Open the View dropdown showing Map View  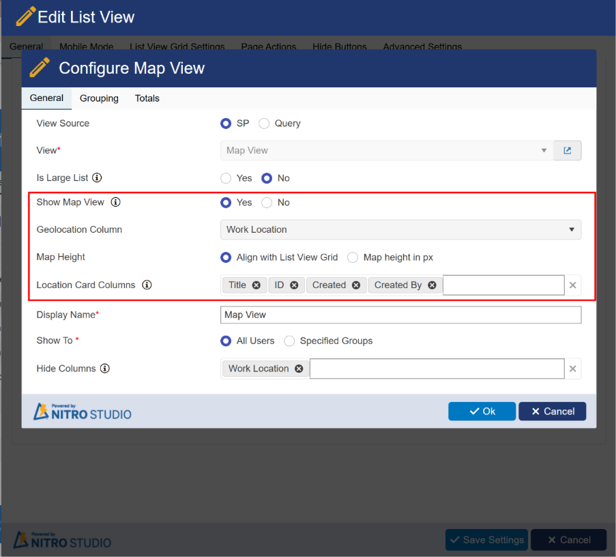click(387, 150)
